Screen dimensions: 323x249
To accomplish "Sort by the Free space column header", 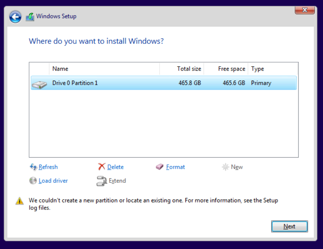I will 226,69.
